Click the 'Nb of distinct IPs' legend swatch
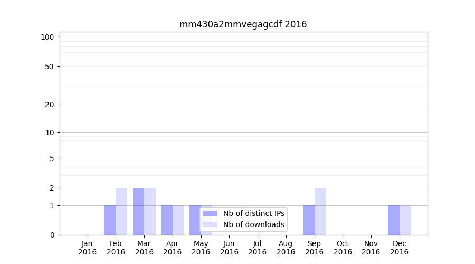Screen dimensions: 475x264 click(x=210, y=213)
